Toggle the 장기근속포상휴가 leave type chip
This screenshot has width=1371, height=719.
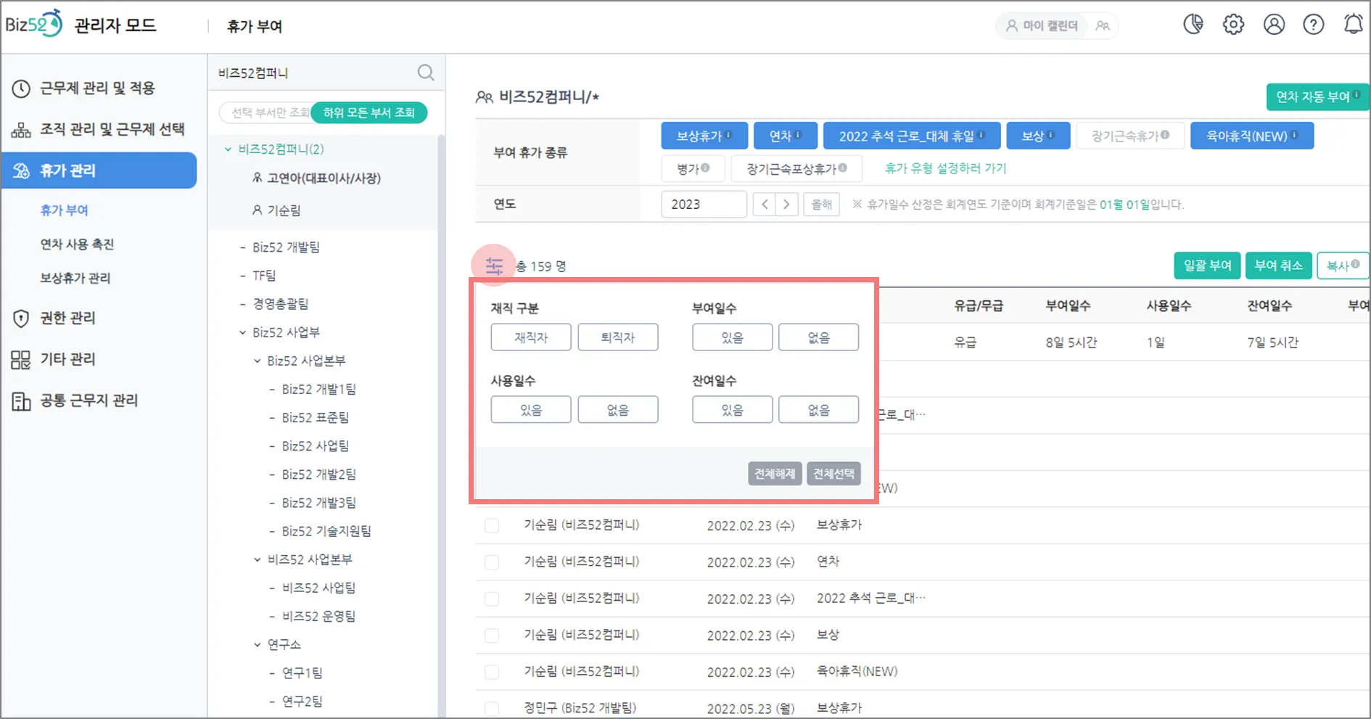point(796,169)
